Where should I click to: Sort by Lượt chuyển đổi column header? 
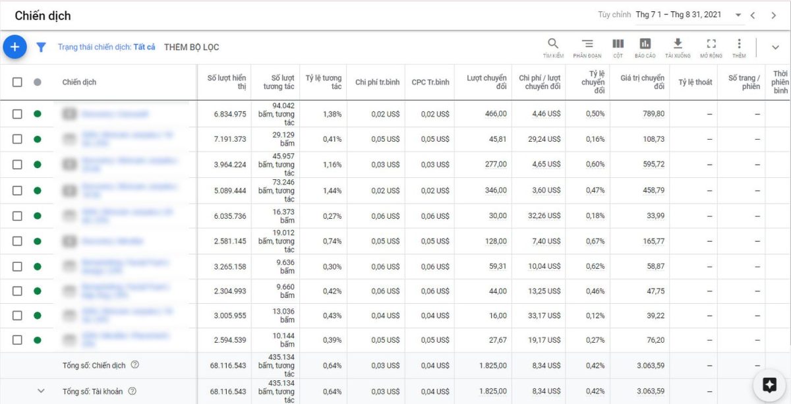tap(486, 82)
